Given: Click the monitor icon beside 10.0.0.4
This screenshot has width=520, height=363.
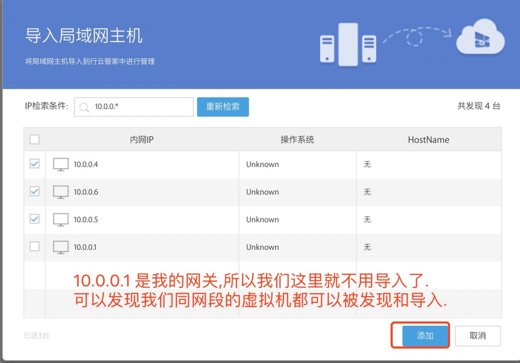Looking at the screenshot, I should pos(61,165).
